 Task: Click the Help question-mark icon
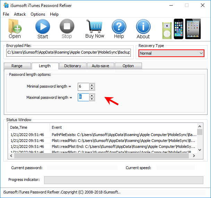point(119,26)
